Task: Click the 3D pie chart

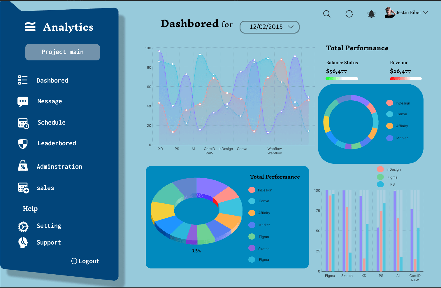Action: coord(196,211)
